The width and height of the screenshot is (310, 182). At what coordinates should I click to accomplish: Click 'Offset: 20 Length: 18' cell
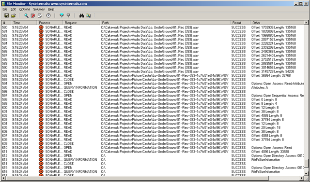tap(266, 127)
